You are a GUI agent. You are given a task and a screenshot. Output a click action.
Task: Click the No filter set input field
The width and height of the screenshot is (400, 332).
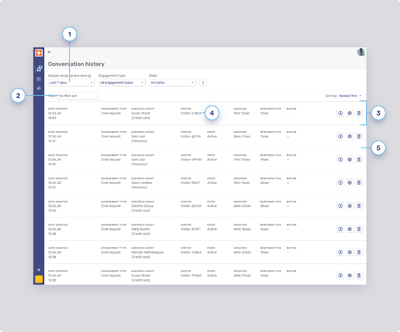coord(78,96)
